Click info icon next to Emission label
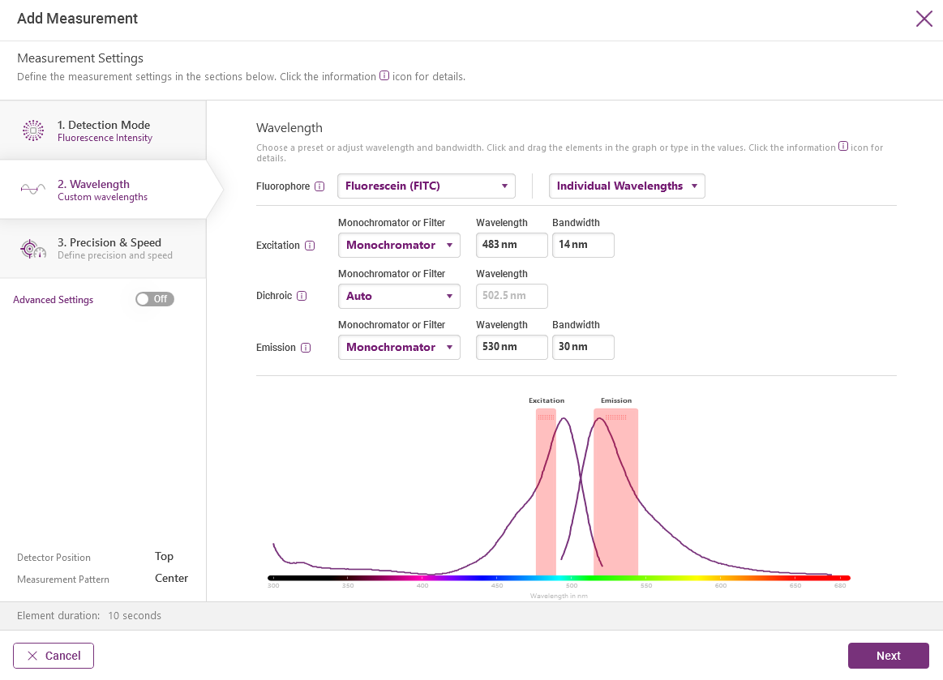 coord(306,348)
